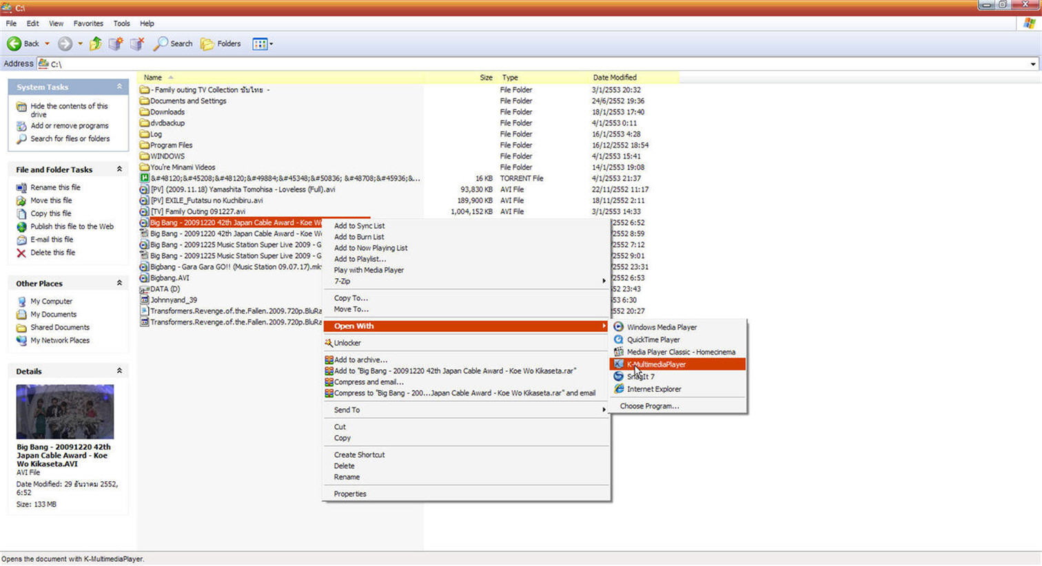Go to 'Shared Documents' in sidebar
This screenshot has width=1042, height=566.
coord(60,327)
